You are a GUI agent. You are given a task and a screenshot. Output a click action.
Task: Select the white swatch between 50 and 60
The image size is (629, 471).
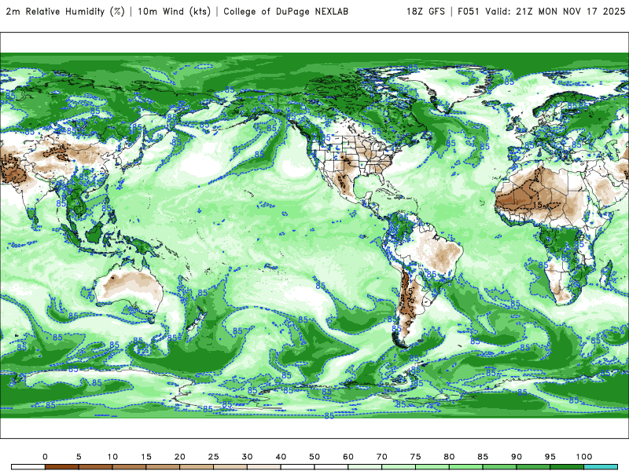(x=331, y=467)
